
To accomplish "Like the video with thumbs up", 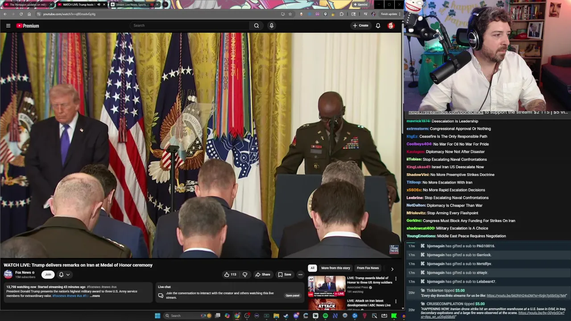I will pyautogui.click(x=230, y=275).
